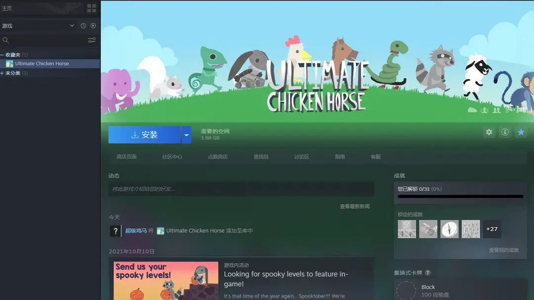Click the Steam Cloud icon on the banner
The height and width of the screenshot is (300, 534).
tap(472, 110)
